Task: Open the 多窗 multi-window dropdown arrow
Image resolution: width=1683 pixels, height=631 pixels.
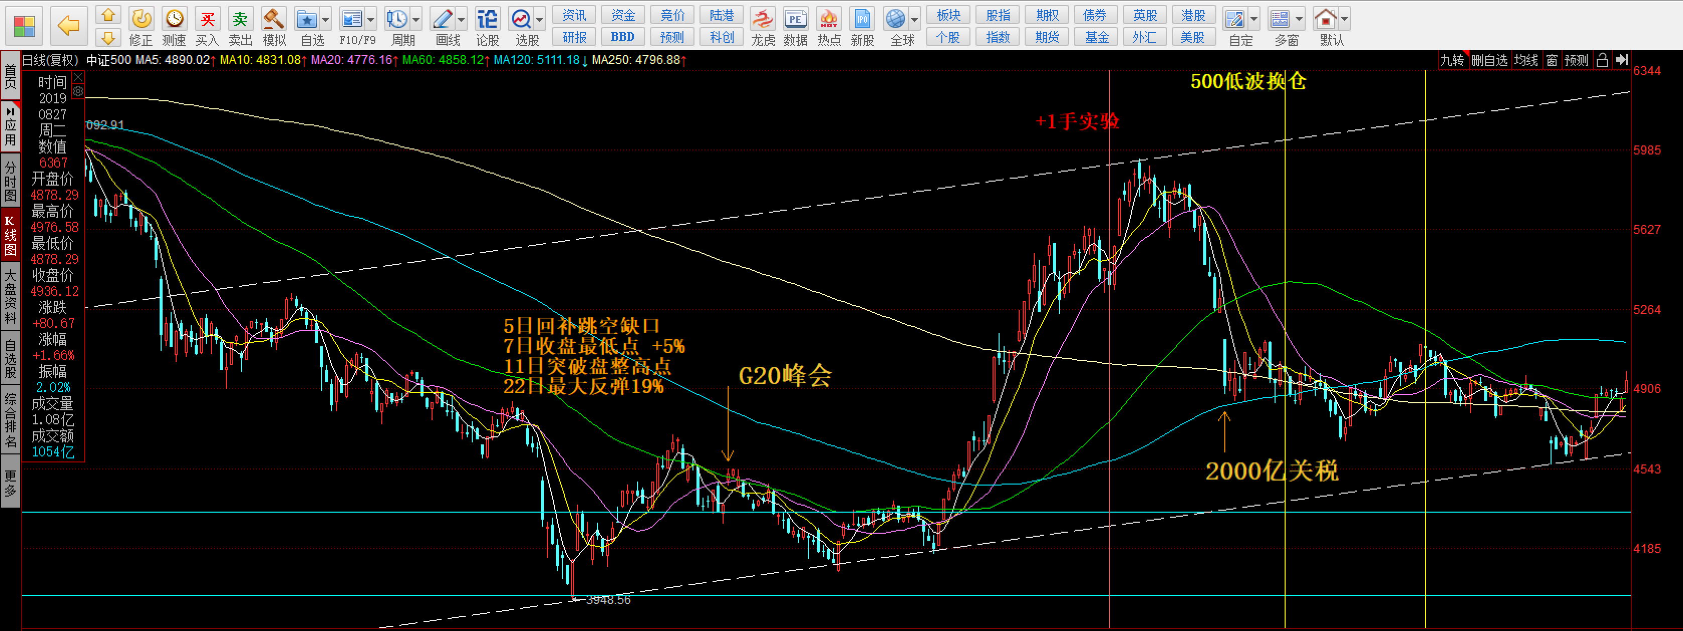Action: (1299, 20)
